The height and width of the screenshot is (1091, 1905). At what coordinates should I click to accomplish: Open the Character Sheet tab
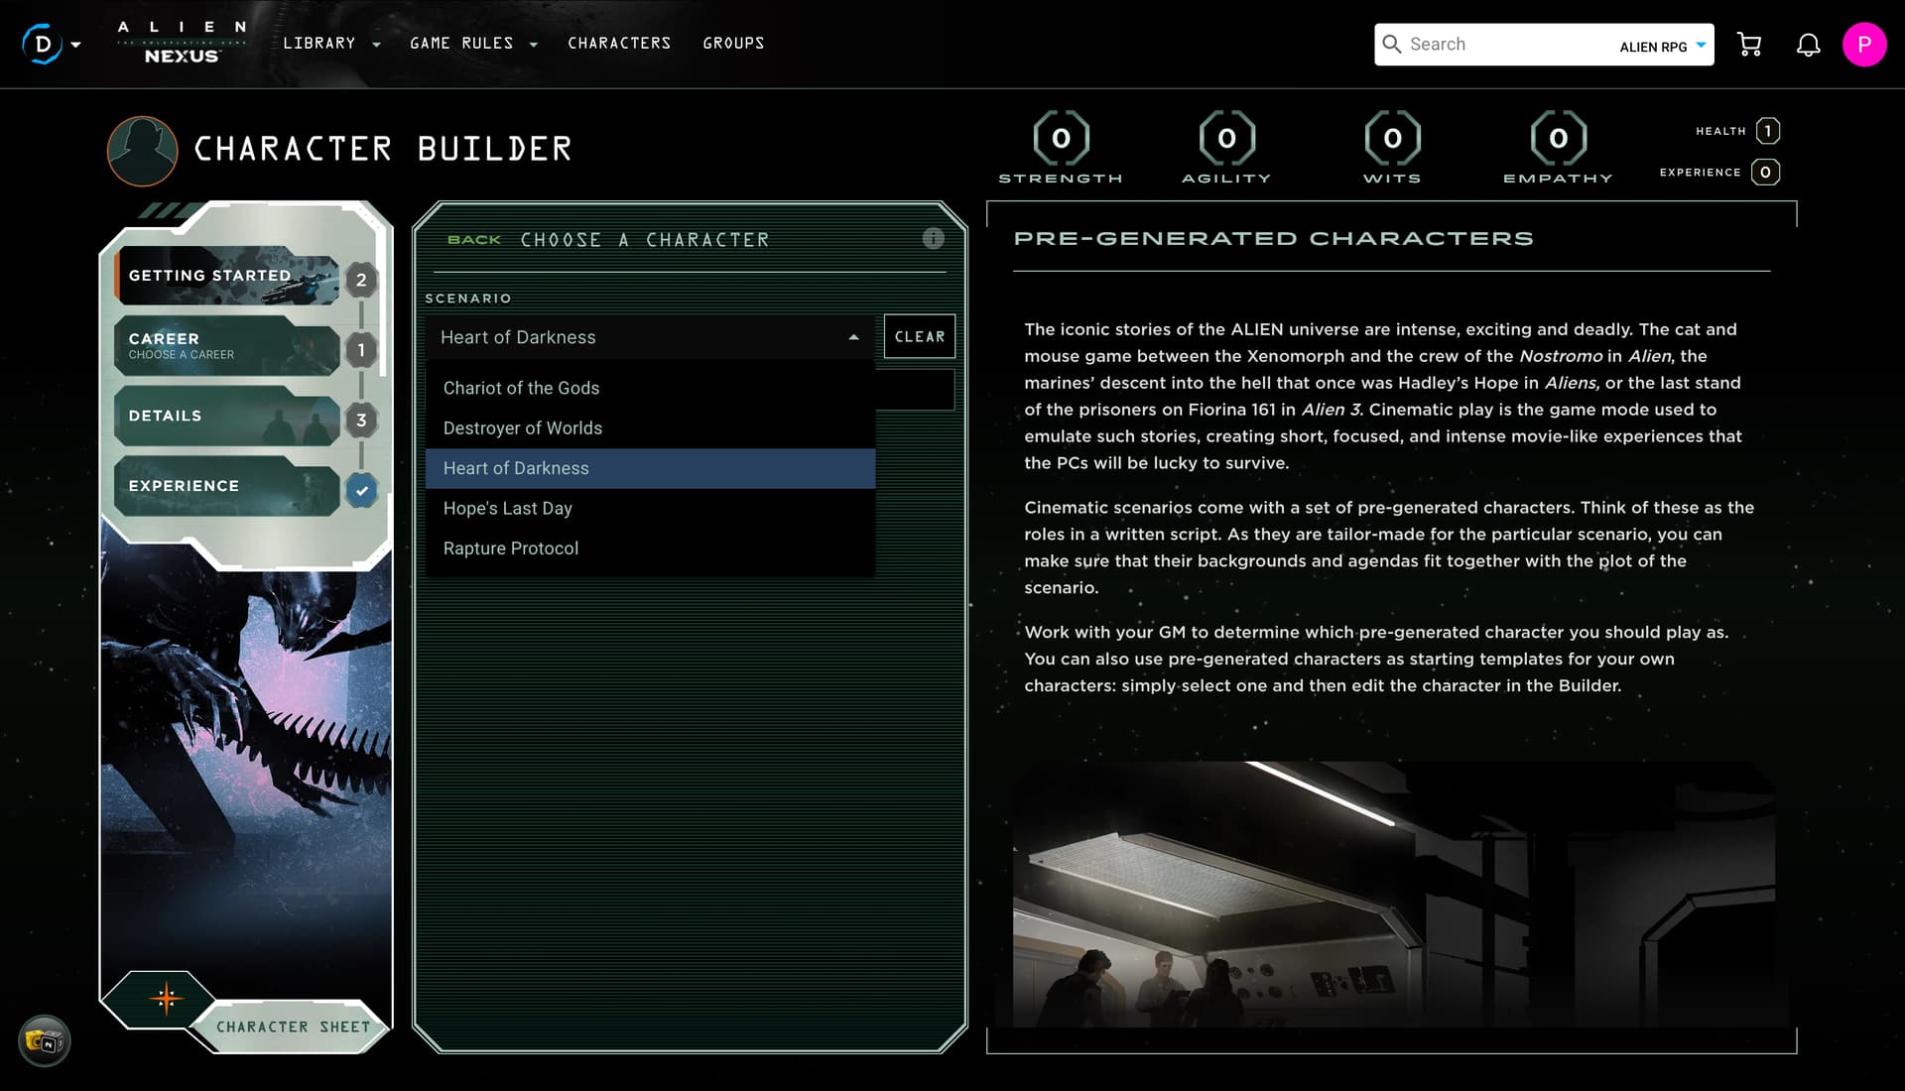pyautogui.click(x=293, y=1027)
